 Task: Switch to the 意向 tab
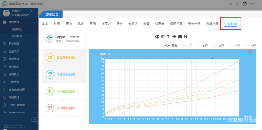(x=69, y=24)
